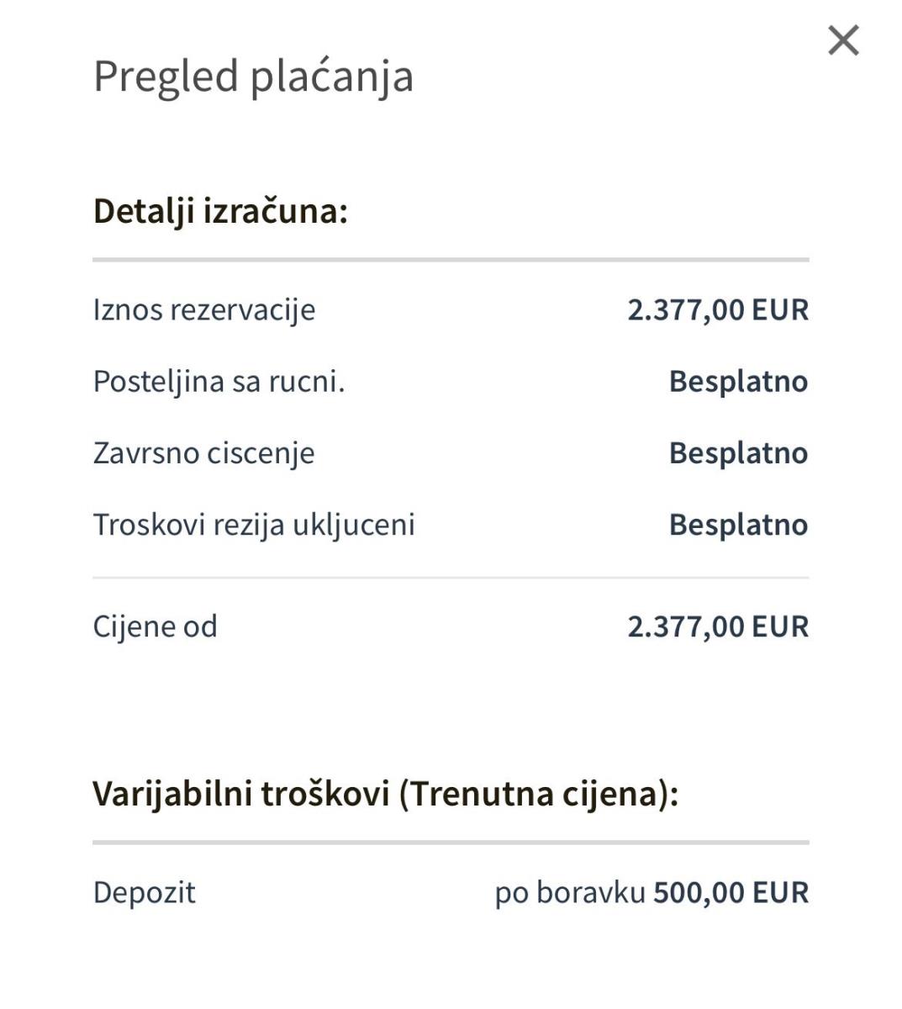
Task: Click Besplatno next to Zavrsno ciscenje
Action: [738, 452]
